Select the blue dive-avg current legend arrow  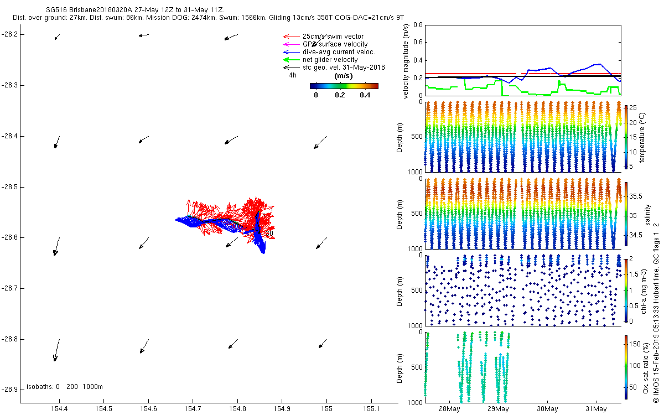(288, 52)
